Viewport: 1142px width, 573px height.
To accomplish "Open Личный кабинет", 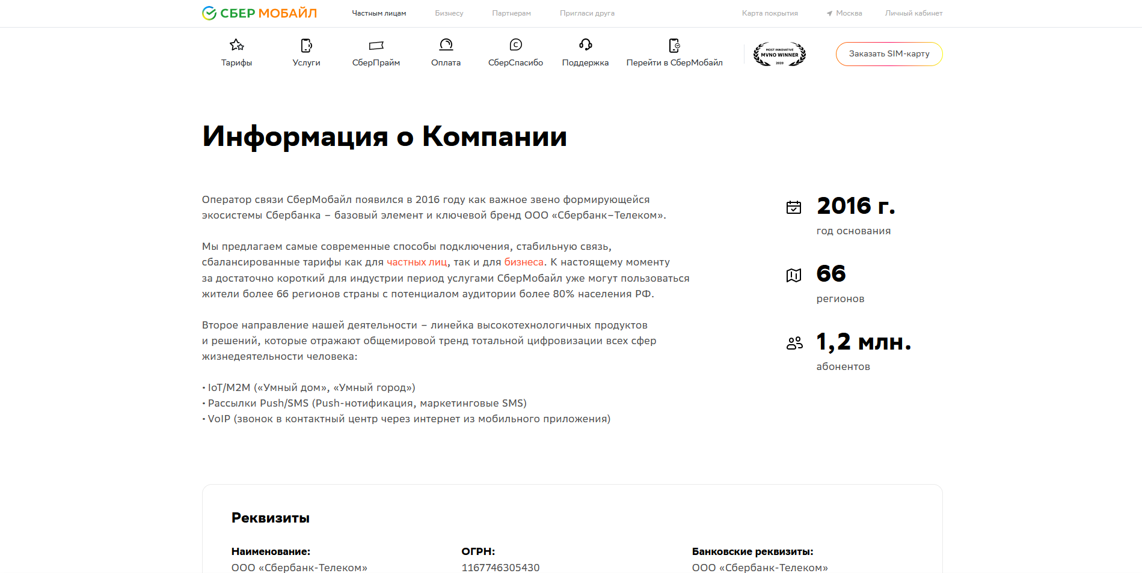I will [x=913, y=13].
